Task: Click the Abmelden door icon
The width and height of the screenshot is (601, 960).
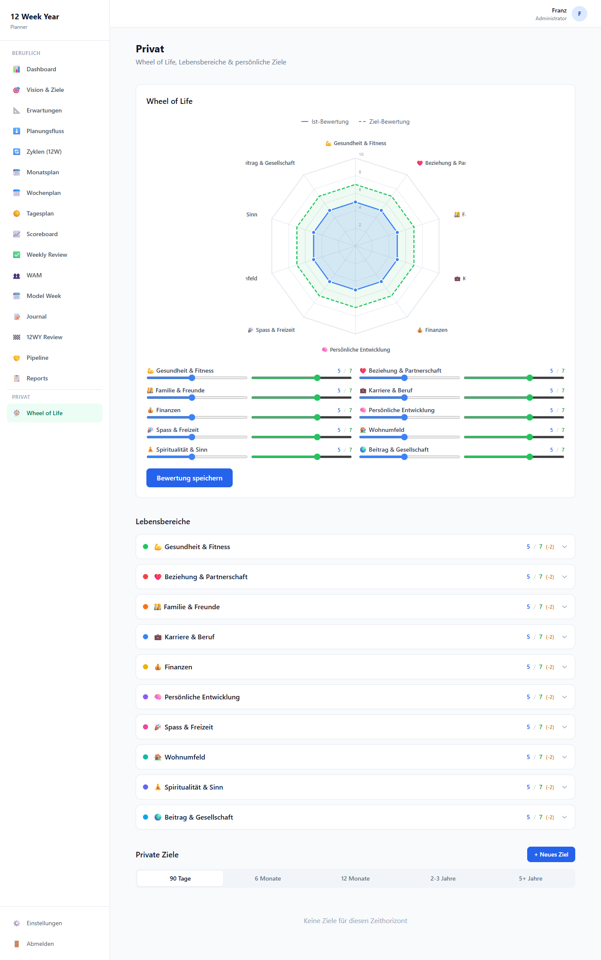Action: click(x=17, y=944)
